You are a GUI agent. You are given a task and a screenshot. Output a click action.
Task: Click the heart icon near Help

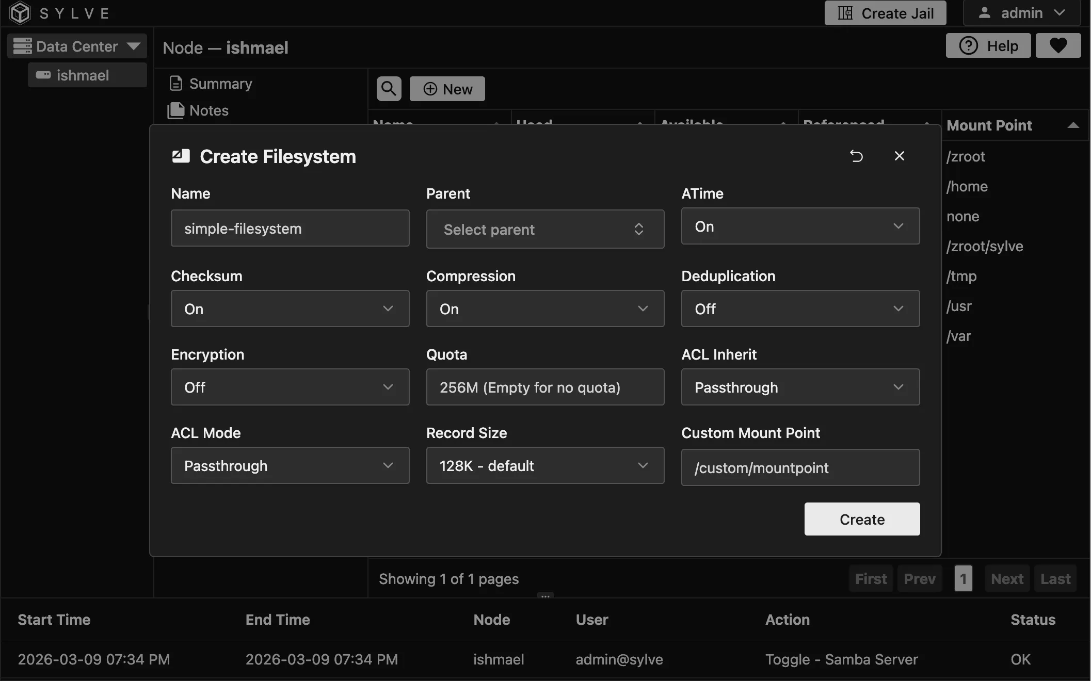1058,45
